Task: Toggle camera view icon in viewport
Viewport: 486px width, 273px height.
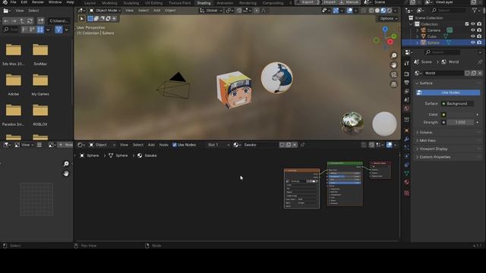Action: 393,75
